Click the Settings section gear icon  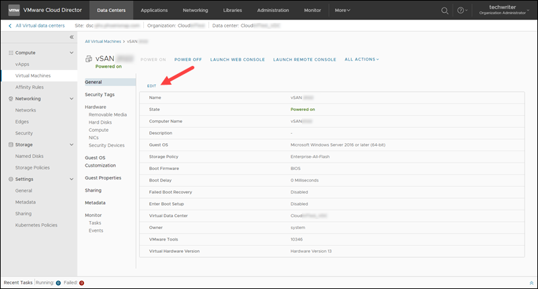tap(11, 179)
